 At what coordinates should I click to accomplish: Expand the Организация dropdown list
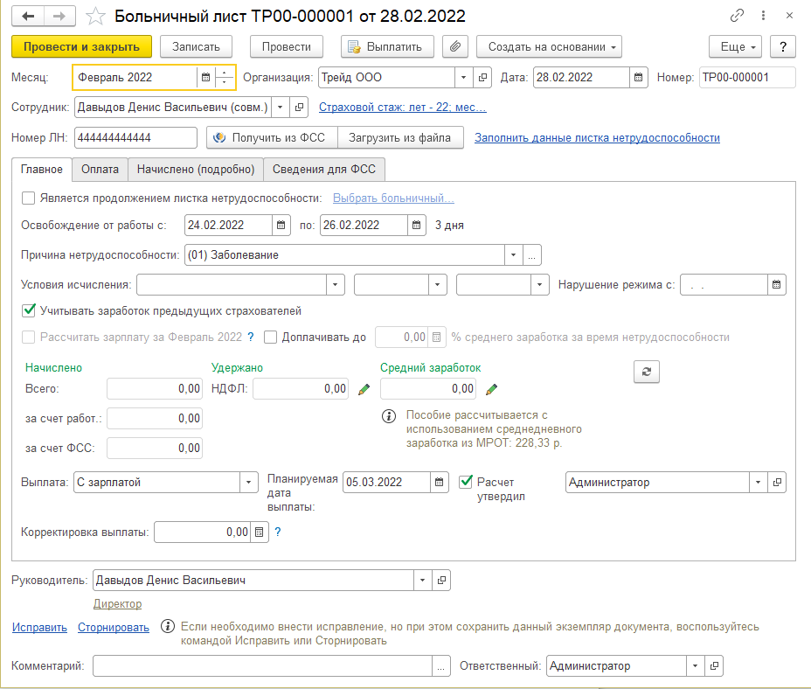click(463, 77)
